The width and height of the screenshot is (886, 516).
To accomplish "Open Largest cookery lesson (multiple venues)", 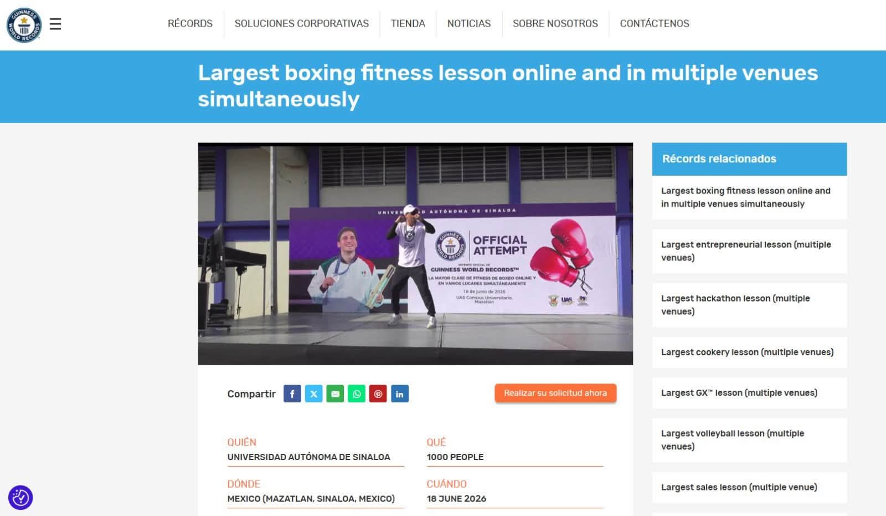I will [749, 352].
